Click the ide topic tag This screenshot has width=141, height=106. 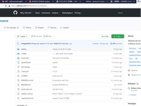136,59
